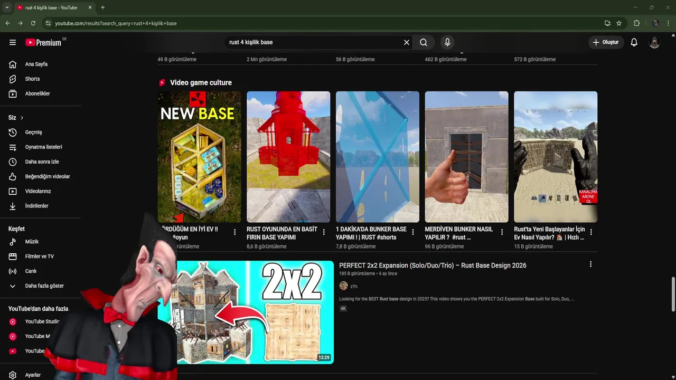Open Filmler ve TV section
The image size is (676, 380).
(40, 256)
